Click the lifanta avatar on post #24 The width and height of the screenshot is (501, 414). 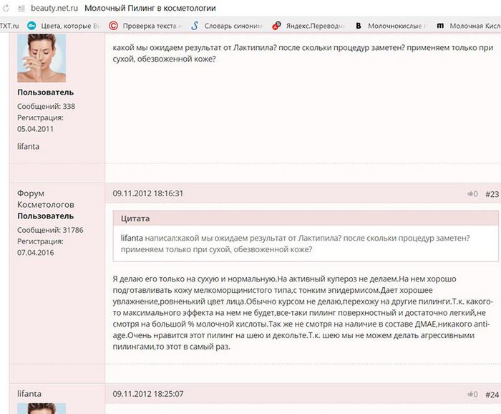tap(41, 408)
